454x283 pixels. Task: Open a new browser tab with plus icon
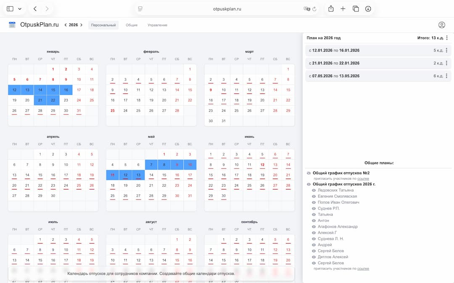(x=343, y=9)
